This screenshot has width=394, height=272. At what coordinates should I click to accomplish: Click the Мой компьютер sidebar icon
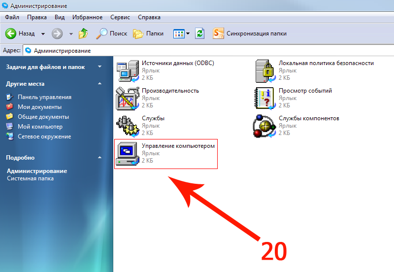[9, 127]
